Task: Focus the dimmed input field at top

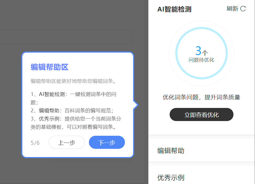Action: coord(65,37)
